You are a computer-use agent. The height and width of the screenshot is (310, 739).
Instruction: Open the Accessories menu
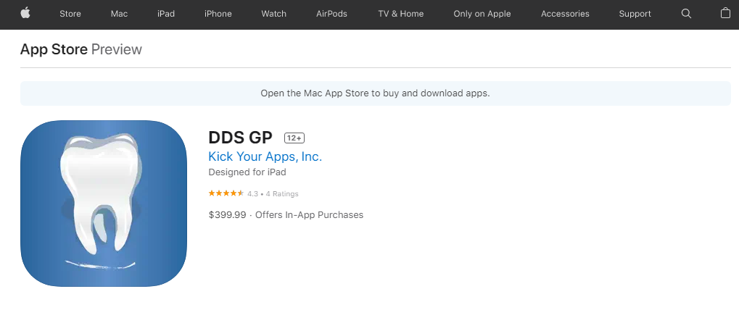565,14
